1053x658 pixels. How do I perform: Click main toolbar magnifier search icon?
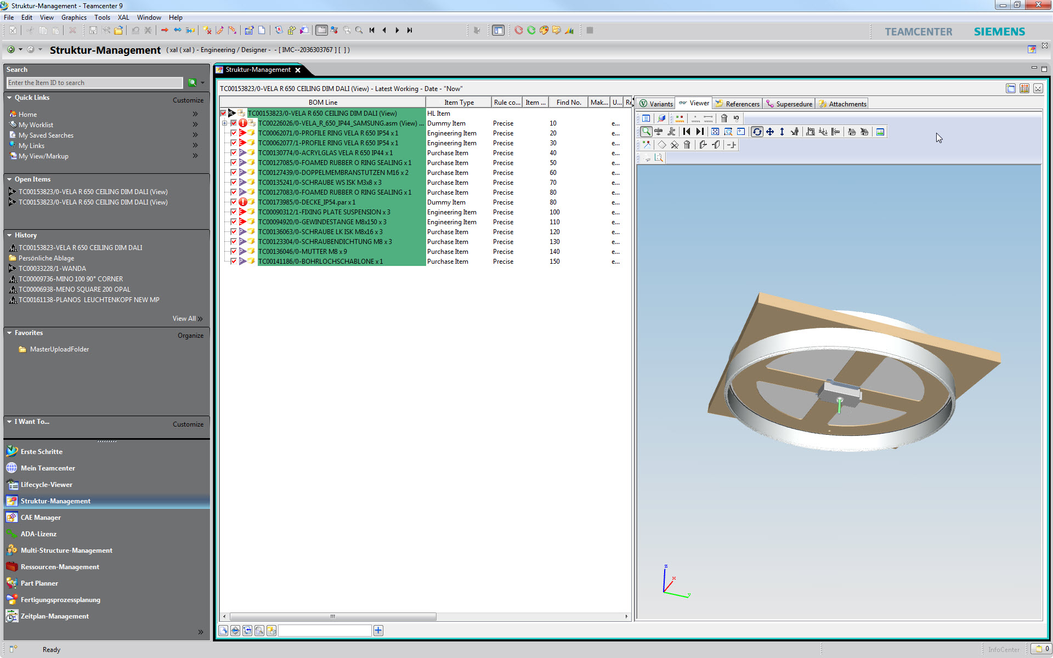pos(359,30)
